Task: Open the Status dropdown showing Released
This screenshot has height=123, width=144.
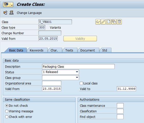Action: click(61, 72)
